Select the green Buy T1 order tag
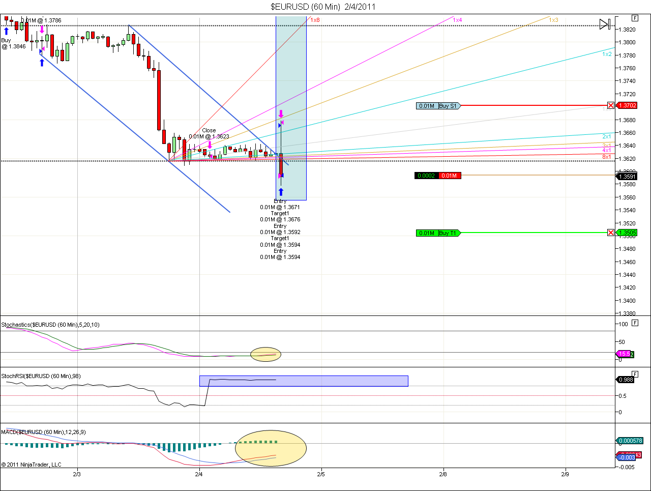This screenshot has width=651, height=491. [447, 233]
